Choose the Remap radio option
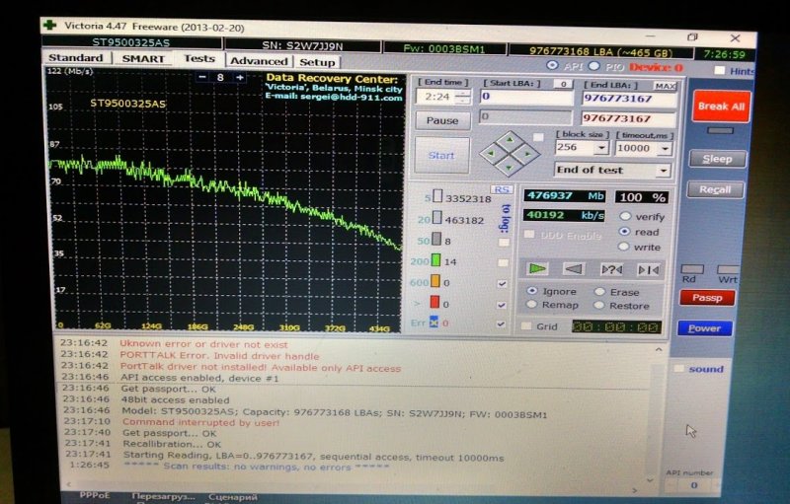This screenshot has width=790, height=504. (532, 306)
